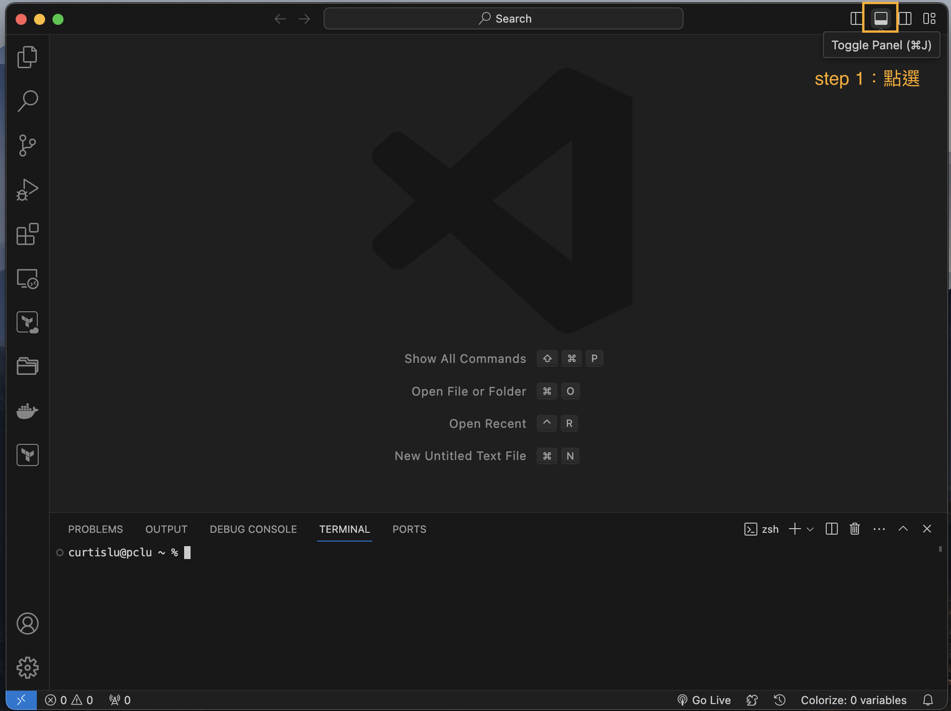Toggle the Primary Side Bar
Screen dimensions: 951x711
[x=857, y=18]
